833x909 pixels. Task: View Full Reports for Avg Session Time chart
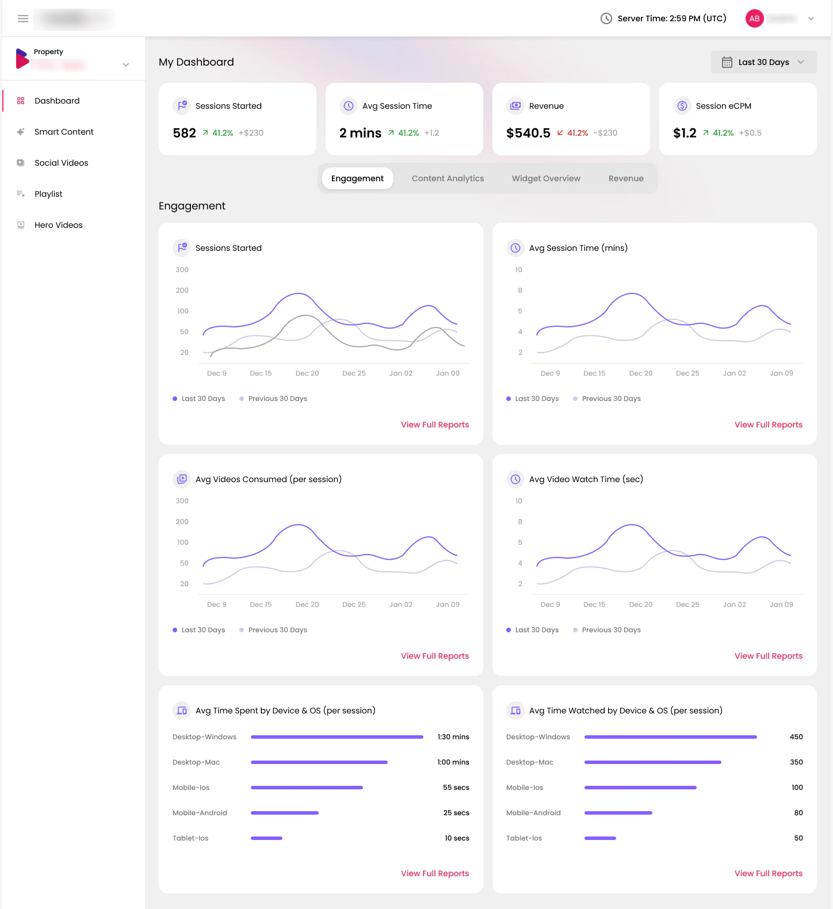tap(769, 425)
